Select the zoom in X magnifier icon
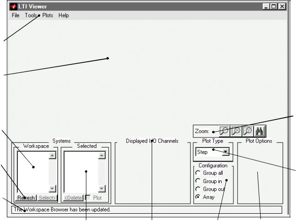Image resolution: width=297 pixels, height=221 pixels. 236,131
